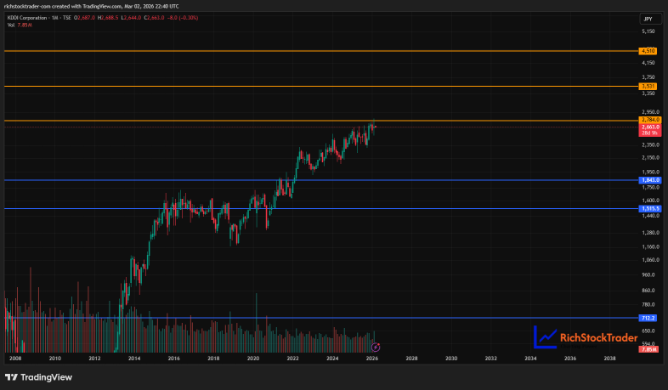
Task: Click the high value H2,688.5 in legend
Action: tap(108, 18)
